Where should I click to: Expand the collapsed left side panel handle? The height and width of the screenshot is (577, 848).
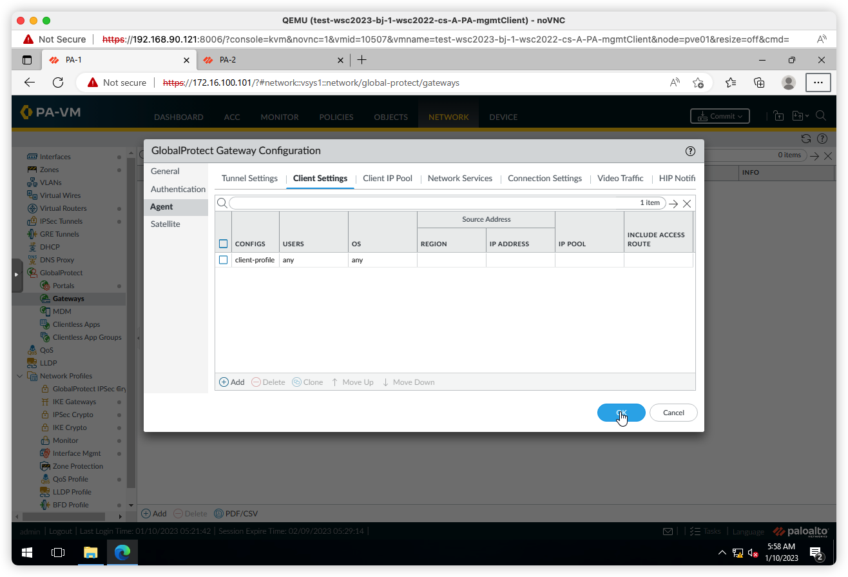click(17, 275)
